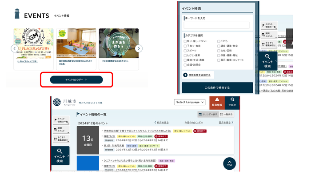Open the まが玉を作ろう event thumbnail
311x175 pixels.
[119, 43]
